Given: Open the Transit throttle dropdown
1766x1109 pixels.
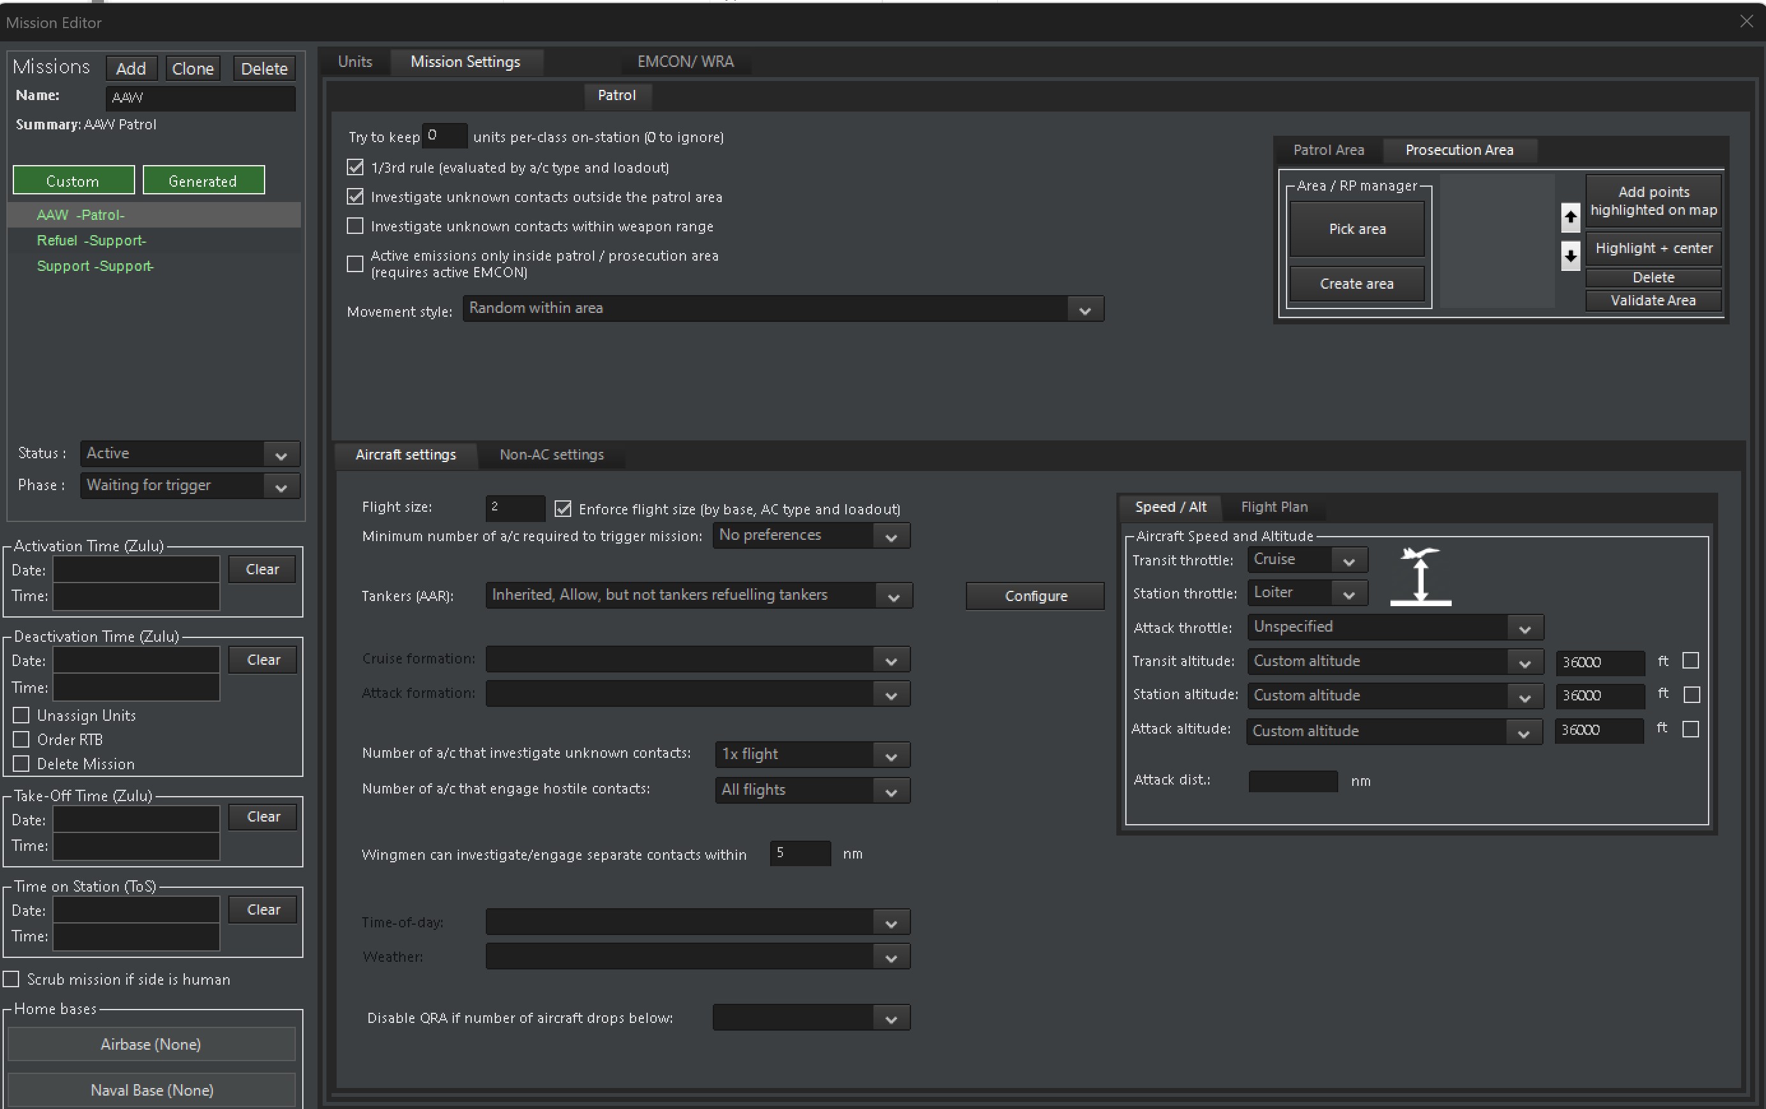Looking at the screenshot, I should (x=1307, y=560).
